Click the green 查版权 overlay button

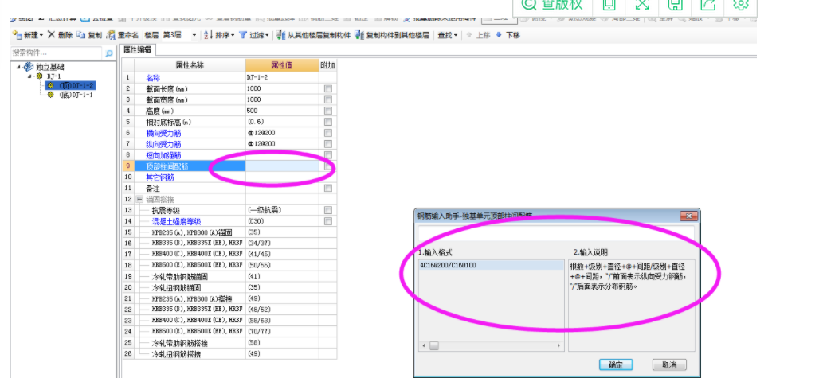(x=552, y=5)
